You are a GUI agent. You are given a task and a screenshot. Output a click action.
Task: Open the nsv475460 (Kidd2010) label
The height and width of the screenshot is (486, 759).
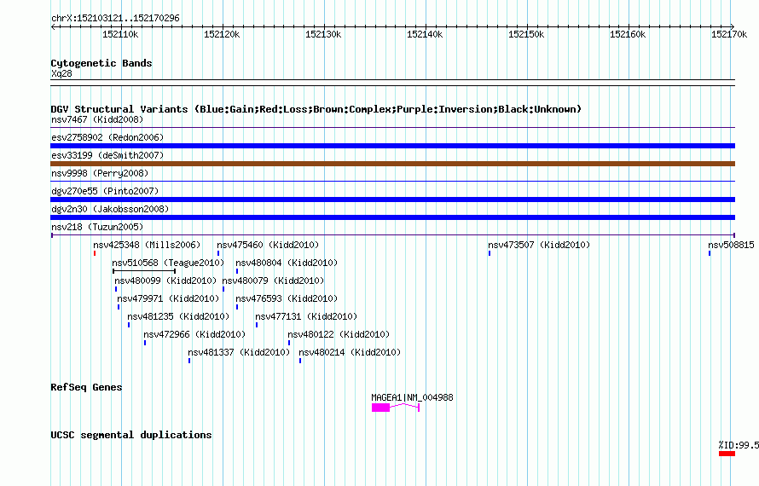click(268, 245)
